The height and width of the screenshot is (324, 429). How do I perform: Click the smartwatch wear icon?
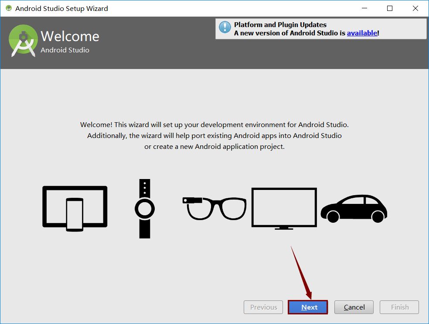(145, 209)
